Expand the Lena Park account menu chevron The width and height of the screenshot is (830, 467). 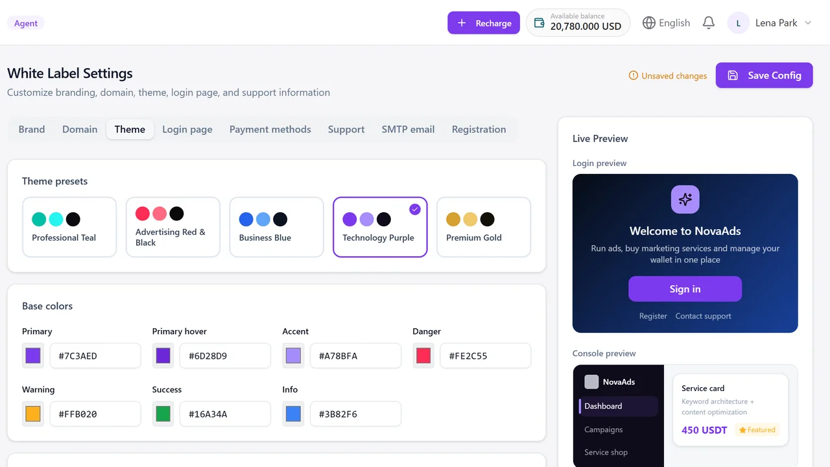808,23
